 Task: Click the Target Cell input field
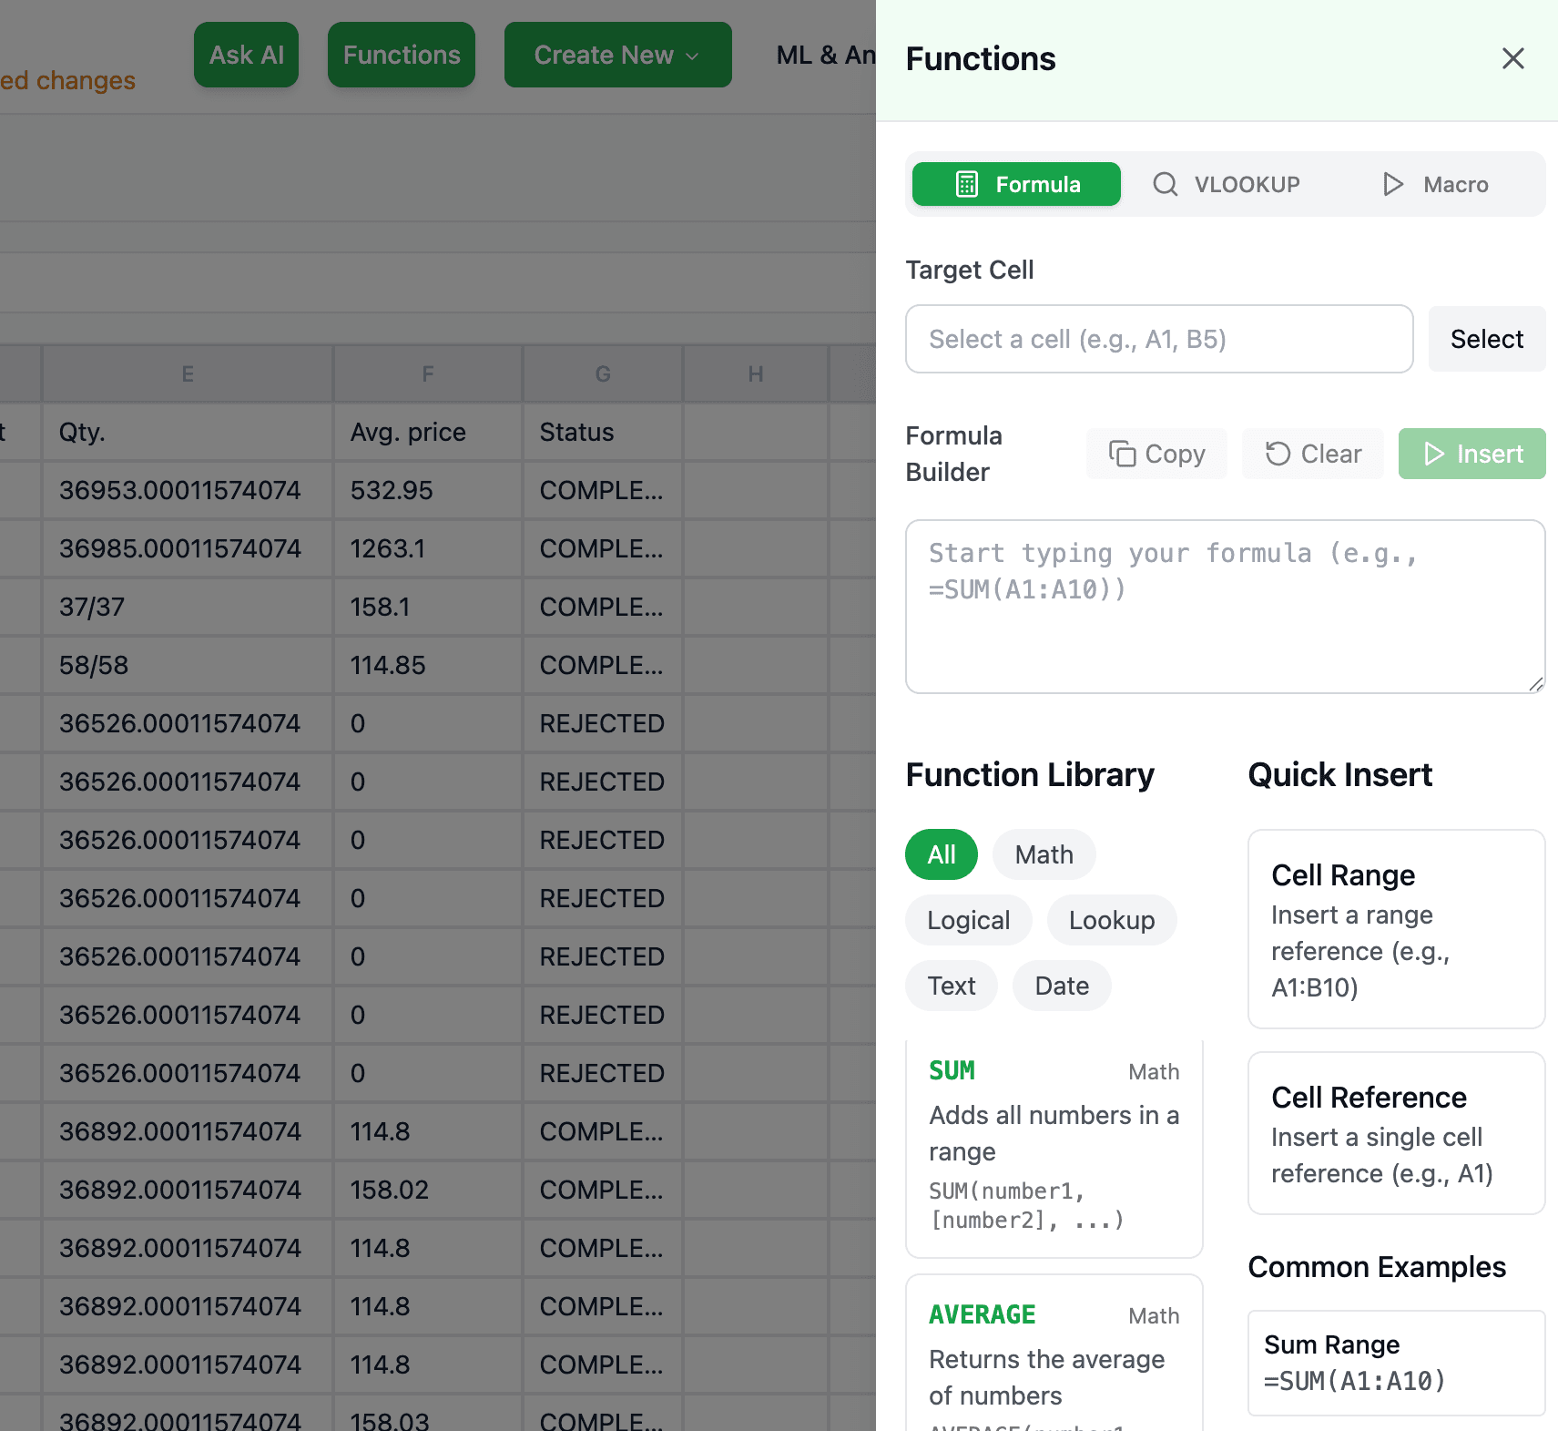tap(1158, 339)
